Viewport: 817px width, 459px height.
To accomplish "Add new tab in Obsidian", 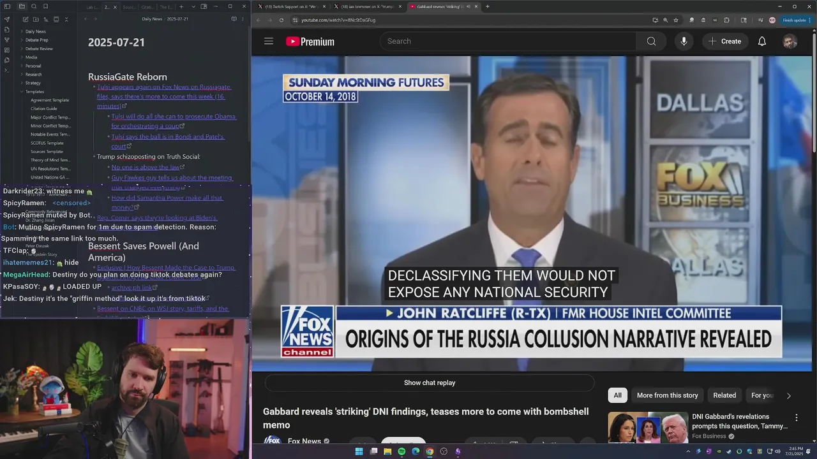I will pos(181,6).
